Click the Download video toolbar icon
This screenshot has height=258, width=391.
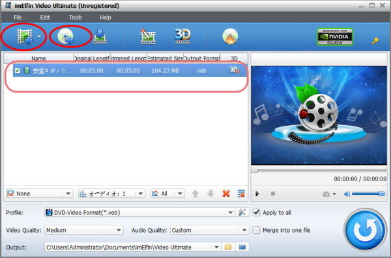pos(100,36)
